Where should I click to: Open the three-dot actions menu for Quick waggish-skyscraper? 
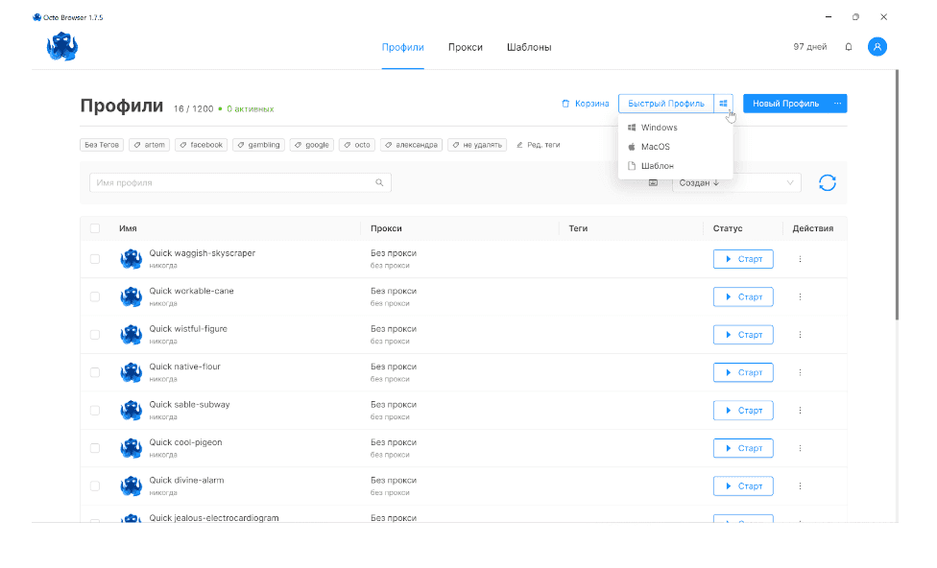pos(800,259)
